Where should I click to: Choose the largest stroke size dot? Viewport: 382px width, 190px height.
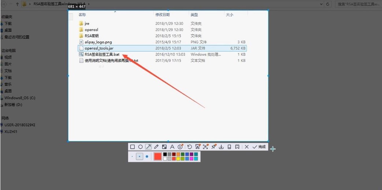pyautogui.click(x=147, y=157)
